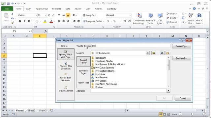
Task: Open Conditional Formatting menu
Action: [x=139, y=19]
